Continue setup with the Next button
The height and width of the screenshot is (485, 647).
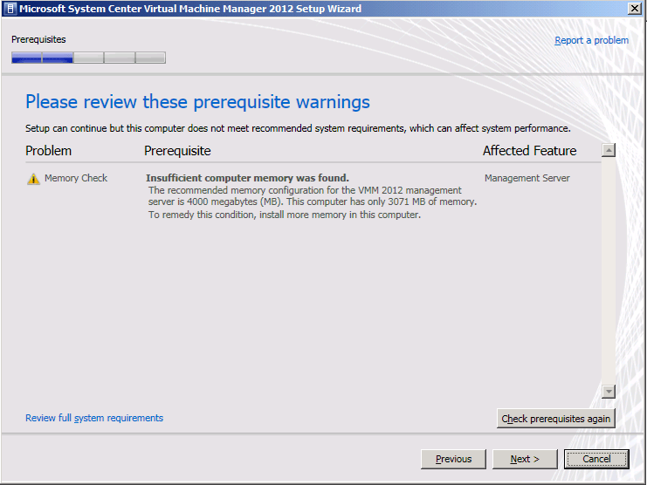coord(525,459)
